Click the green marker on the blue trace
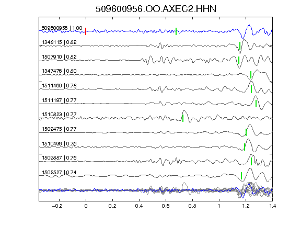 click(176, 31)
